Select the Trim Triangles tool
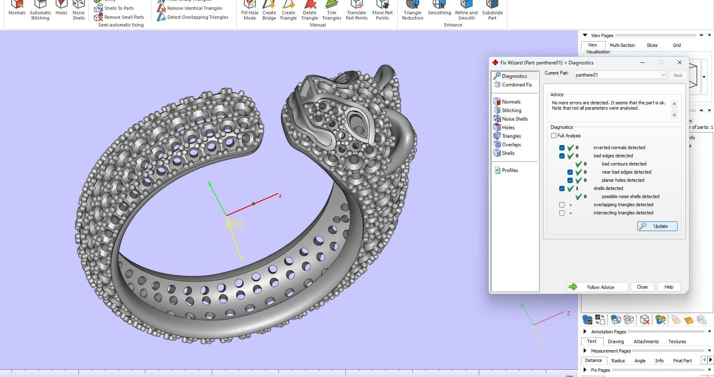This screenshot has width=714, height=377. [x=331, y=10]
